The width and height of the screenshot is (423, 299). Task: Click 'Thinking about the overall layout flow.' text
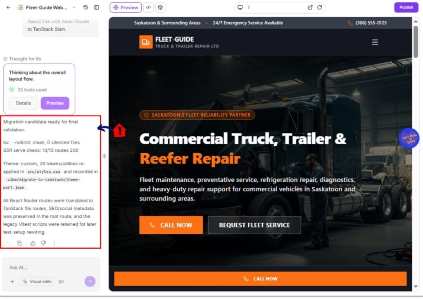37,76
